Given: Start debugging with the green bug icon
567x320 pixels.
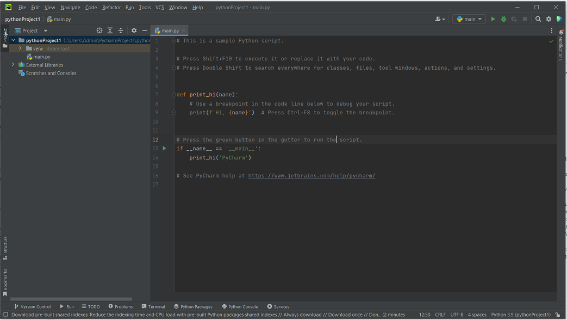Looking at the screenshot, I should pyautogui.click(x=503, y=19).
